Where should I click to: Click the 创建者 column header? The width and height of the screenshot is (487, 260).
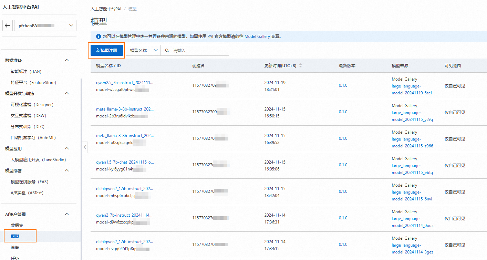(x=198, y=65)
